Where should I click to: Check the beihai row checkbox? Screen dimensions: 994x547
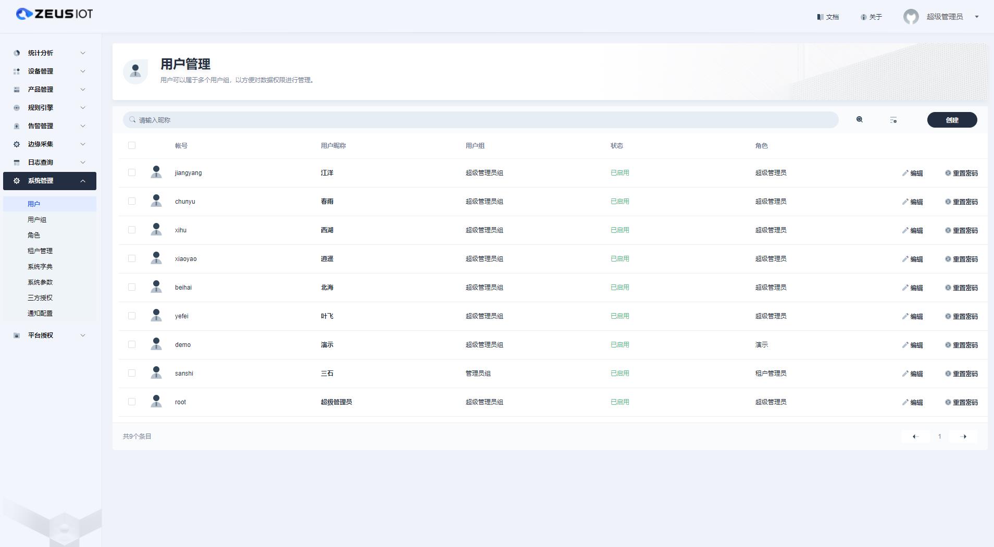pyautogui.click(x=132, y=287)
